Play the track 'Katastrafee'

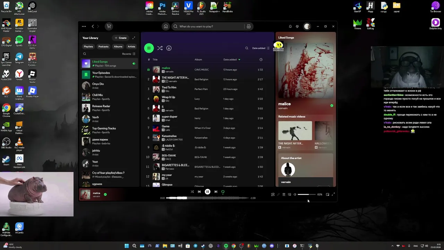[x=169, y=136]
